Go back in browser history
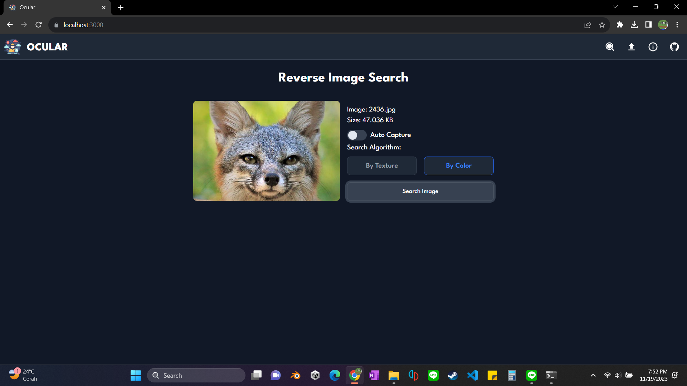 [10, 25]
